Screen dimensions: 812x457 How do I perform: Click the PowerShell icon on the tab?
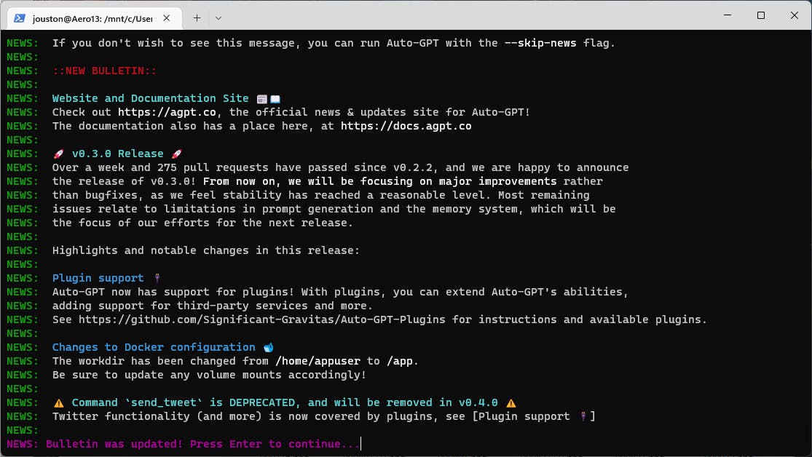20,18
